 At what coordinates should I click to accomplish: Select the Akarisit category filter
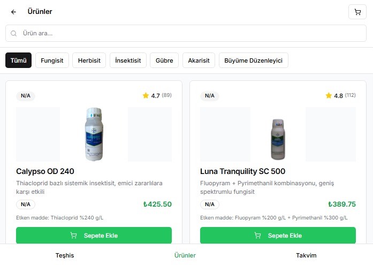pyautogui.click(x=199, y=60)
